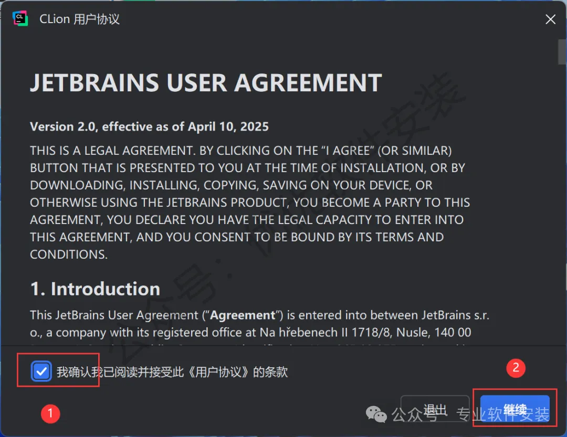
Task: Click the '1. Introduction' section heading
Action: click(x=95, y=289)
